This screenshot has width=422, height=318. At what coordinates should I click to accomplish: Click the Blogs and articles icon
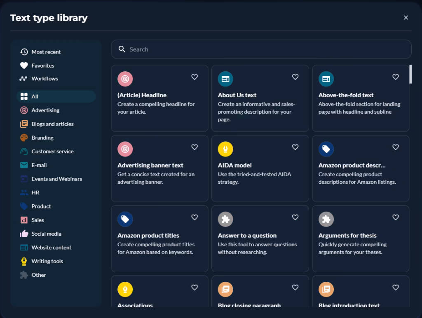[24, 124]
